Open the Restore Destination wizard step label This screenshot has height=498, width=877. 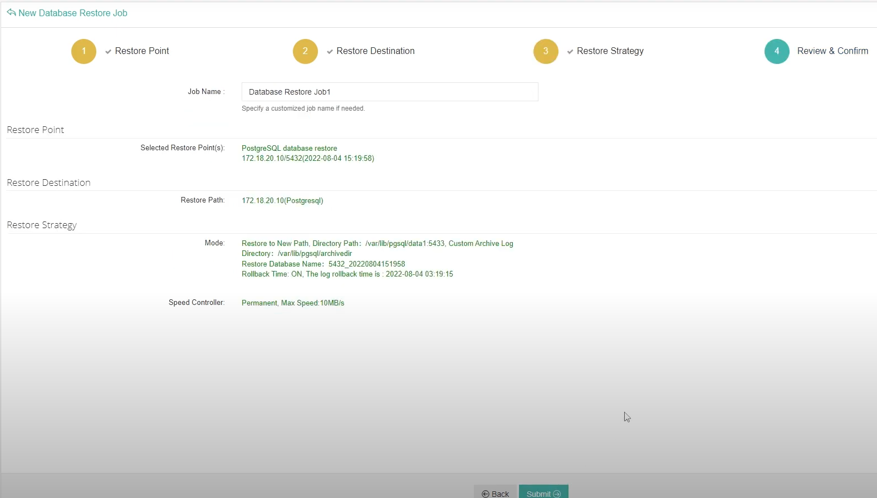pyautogui.click(x=375, y=51)
